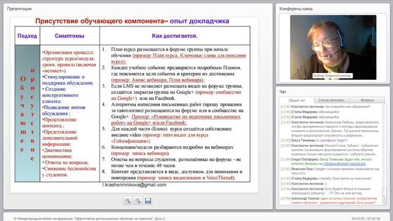The width and height of the screenshot is (393, 221).
Task: Switch to the Вопросы tab
Action: 367,100
